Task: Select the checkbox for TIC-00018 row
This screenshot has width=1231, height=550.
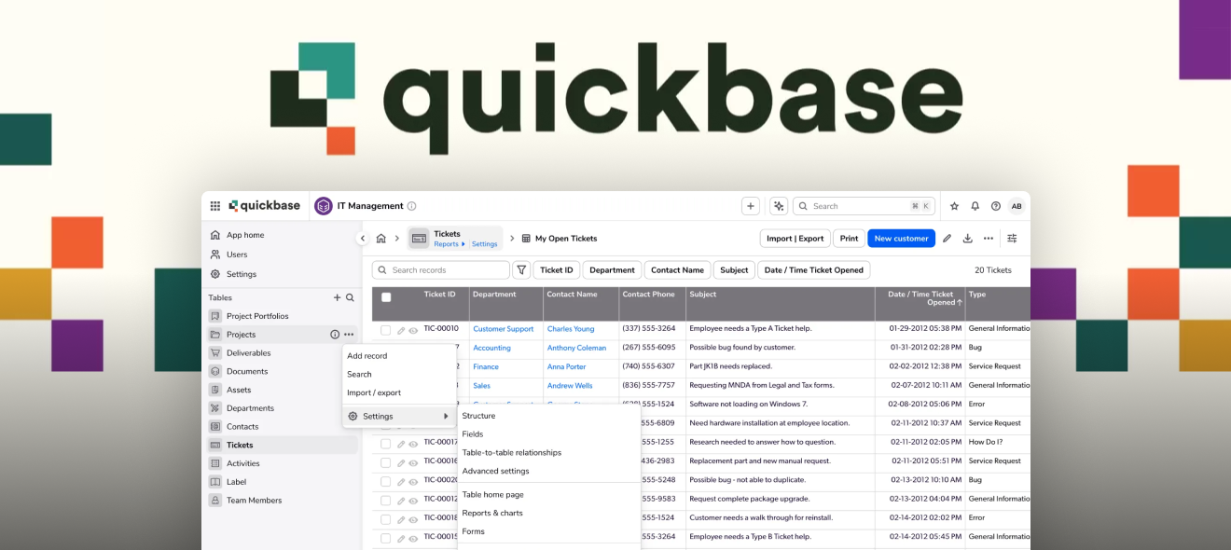Action: point(385,519)
